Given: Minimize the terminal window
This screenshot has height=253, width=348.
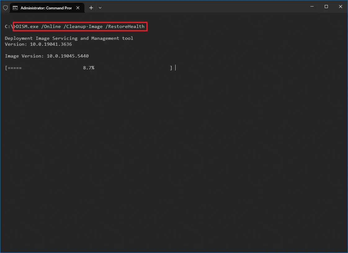Looking at the screenshot, I should point(312,7).
